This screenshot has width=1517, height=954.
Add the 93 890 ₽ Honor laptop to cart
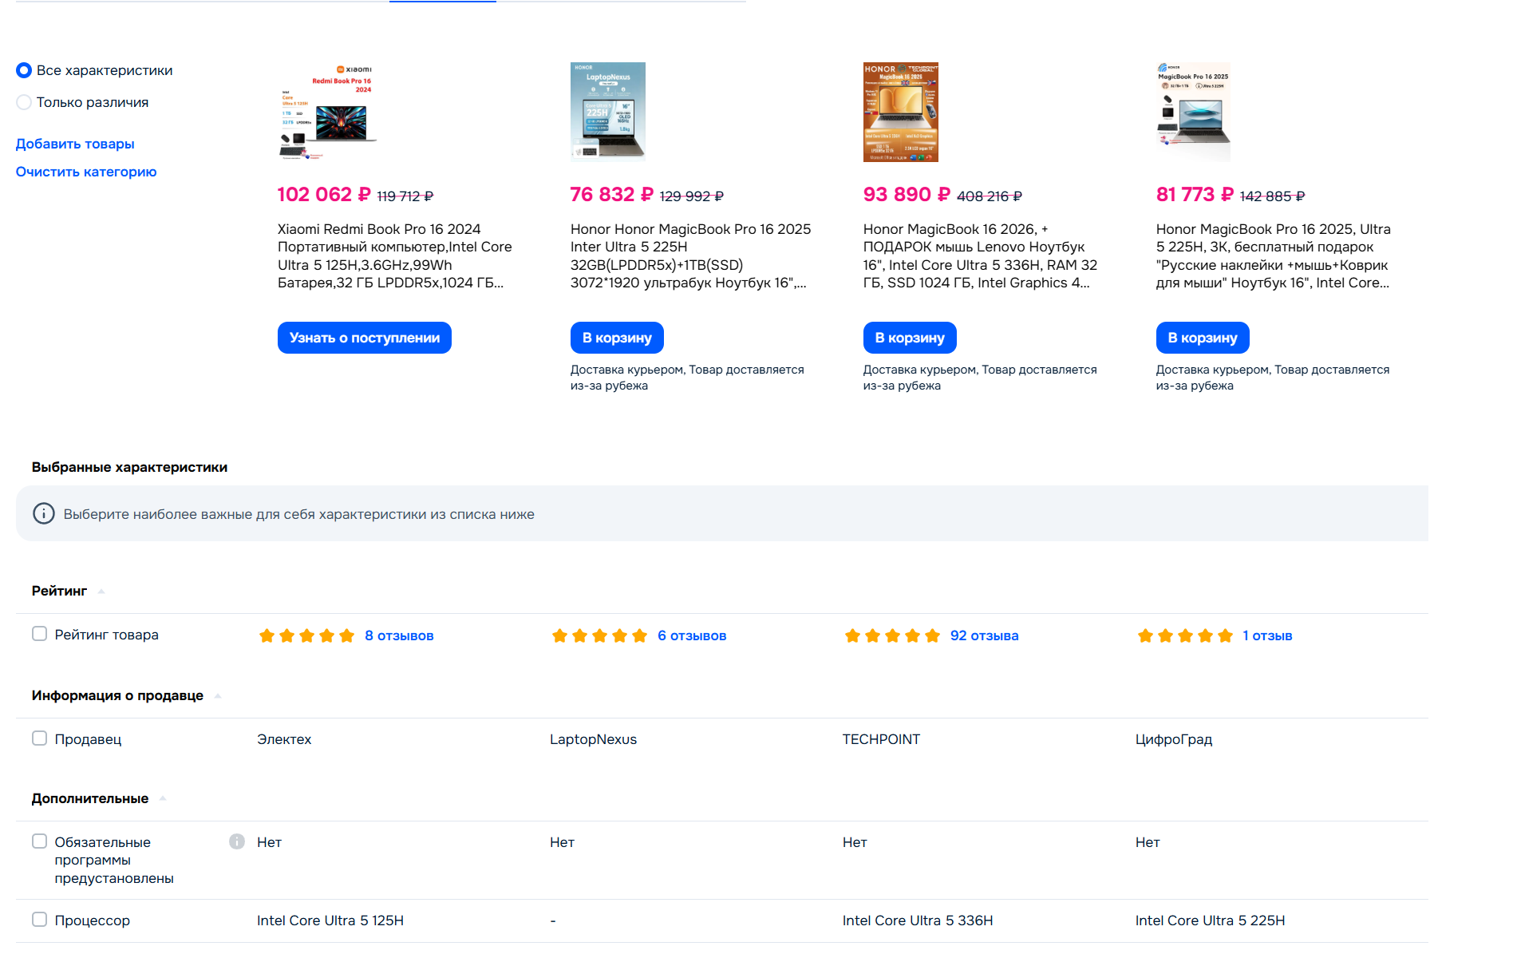pos(910,338)
